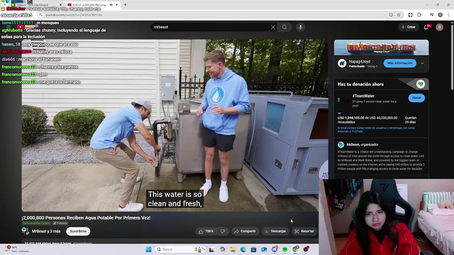Open the Windows Start menu
Viewport: 454px width, 255px height.
pyautogui.click(x=149, y=249)
